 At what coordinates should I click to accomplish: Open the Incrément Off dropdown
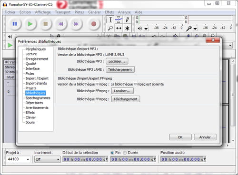click(47, 159)
